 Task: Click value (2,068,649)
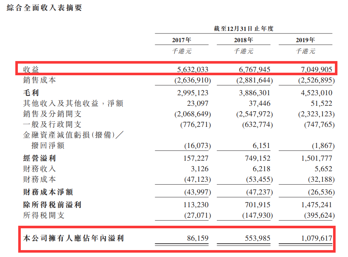click(193, 114)
